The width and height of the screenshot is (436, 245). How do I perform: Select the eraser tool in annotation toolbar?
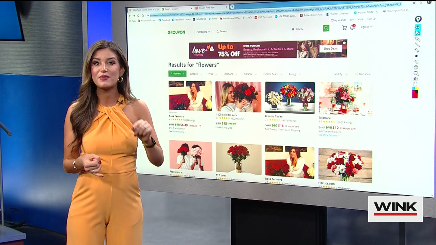point(417,50)
